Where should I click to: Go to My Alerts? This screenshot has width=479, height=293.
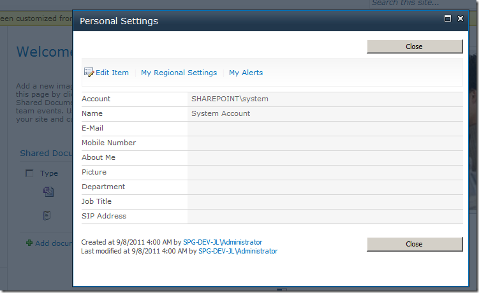click(246, 73)
